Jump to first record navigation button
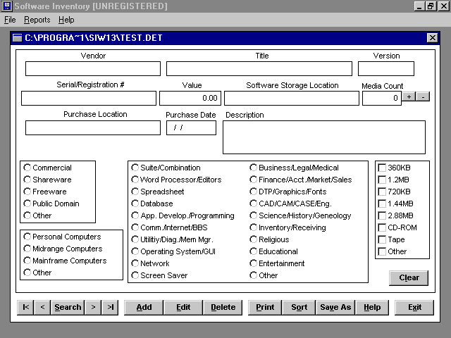This screenshot has width=451, height=338. 25,307
